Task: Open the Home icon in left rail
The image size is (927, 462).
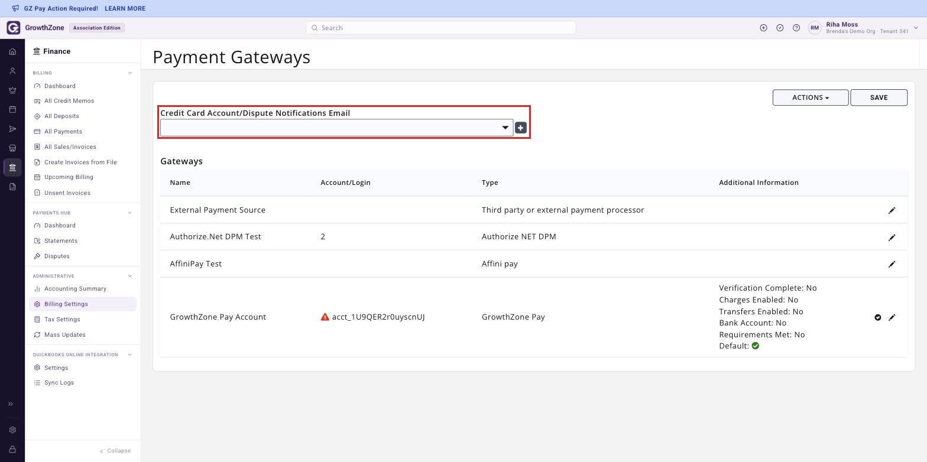Action: (x=12, y=51)
